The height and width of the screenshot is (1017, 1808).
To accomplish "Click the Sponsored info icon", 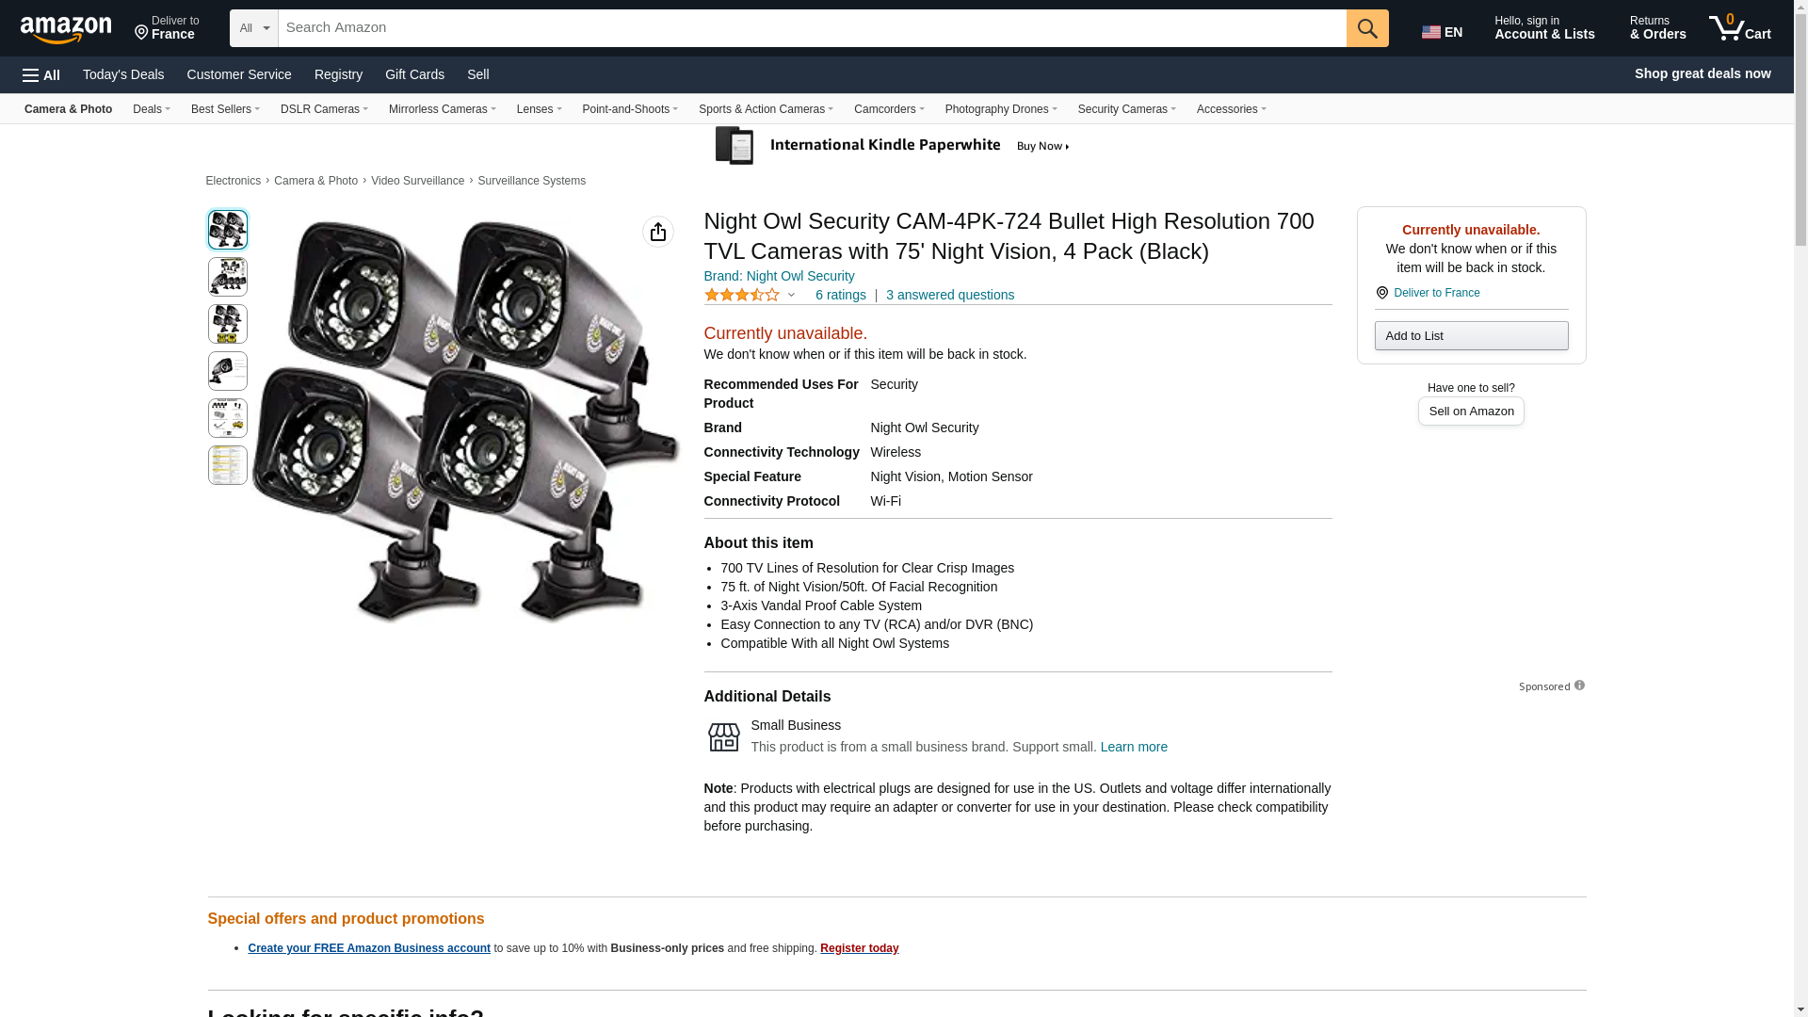I will pos(1579,686).
